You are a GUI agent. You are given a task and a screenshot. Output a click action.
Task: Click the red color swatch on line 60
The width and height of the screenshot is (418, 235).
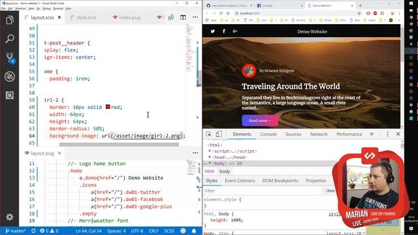(x=108, y=107)
